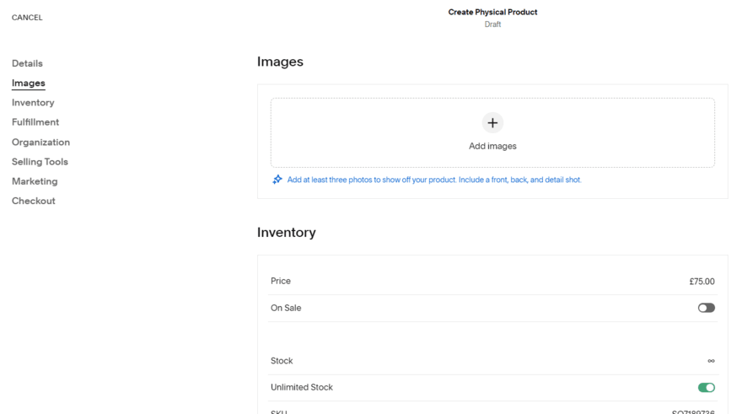Go to the Marketing section
Screen dimensions: 742x414
click(35, 181)
